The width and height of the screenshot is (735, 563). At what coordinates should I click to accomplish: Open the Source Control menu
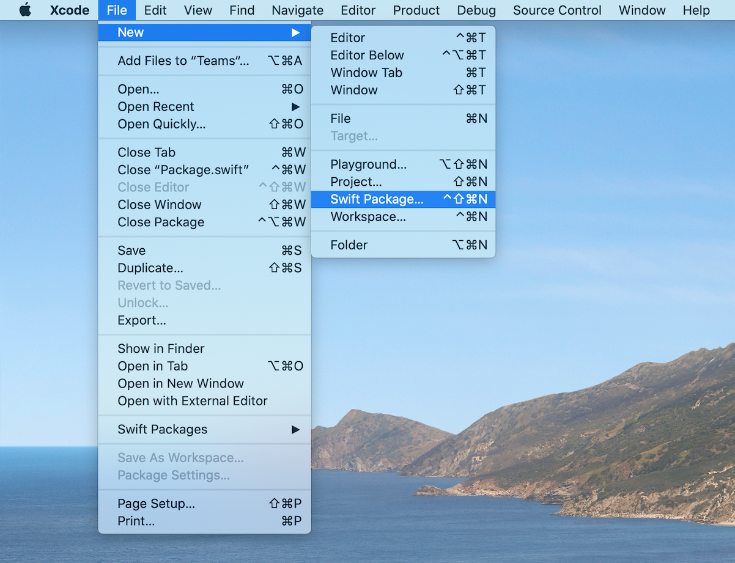[557, 10]
